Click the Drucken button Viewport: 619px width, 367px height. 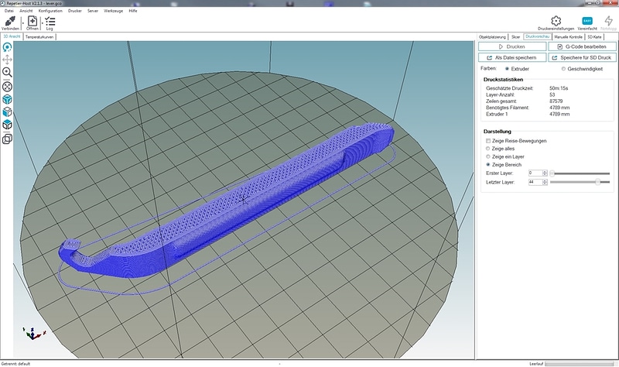(x=512, y=46)
